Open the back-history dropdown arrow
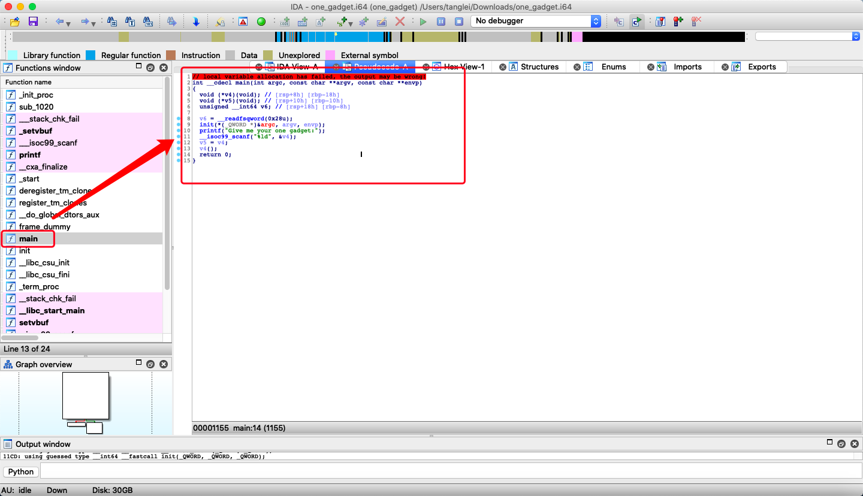 point(68,24)
